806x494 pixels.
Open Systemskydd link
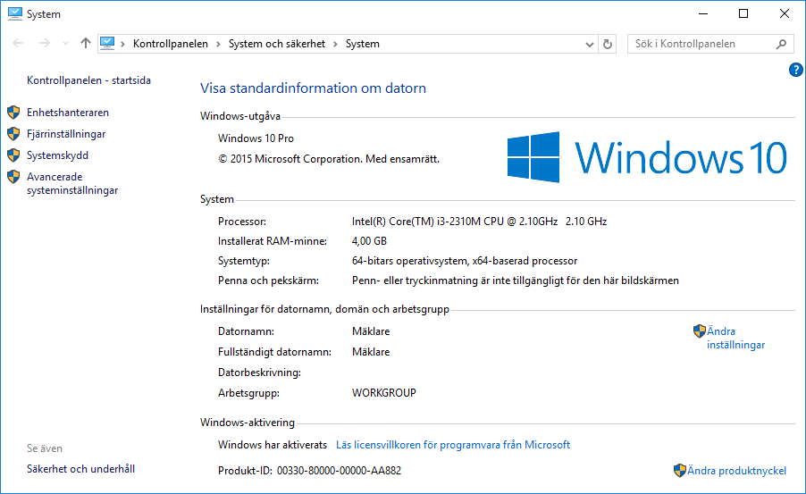tap(57, 155)
